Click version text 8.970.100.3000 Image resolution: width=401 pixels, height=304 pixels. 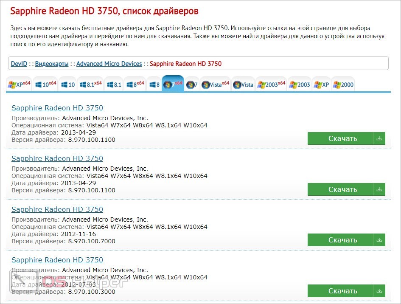point(92,292)
